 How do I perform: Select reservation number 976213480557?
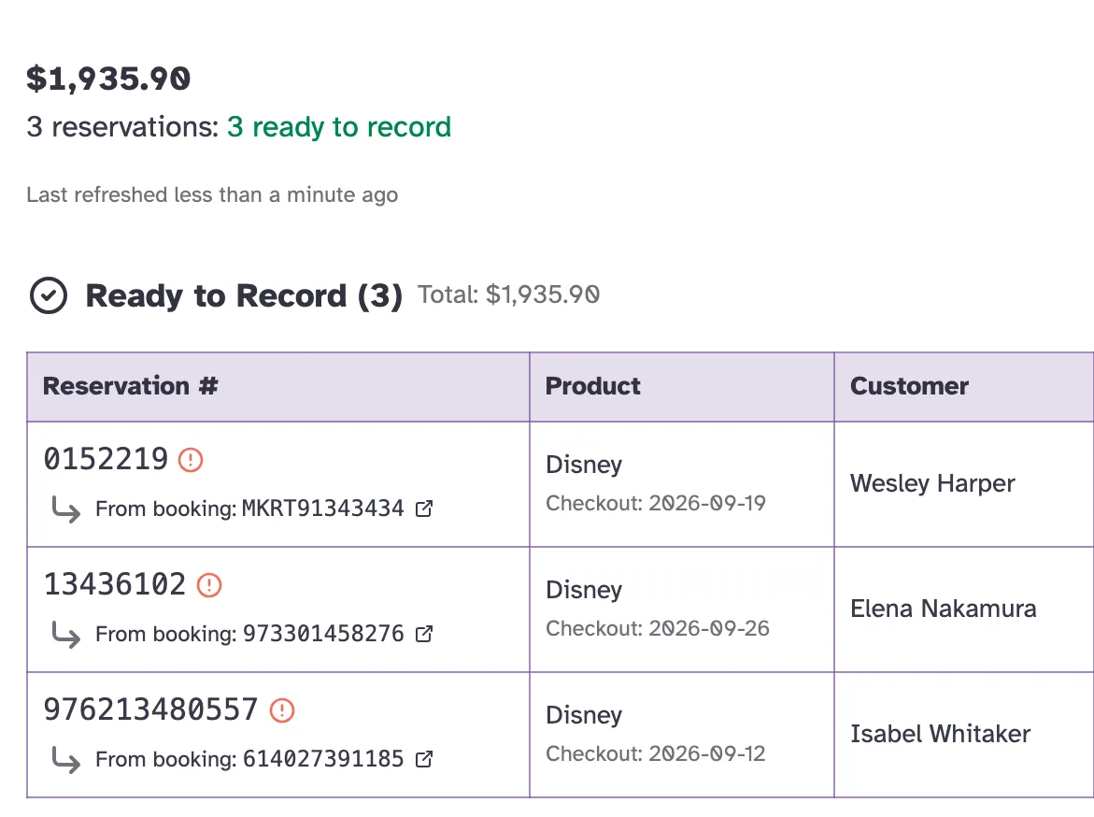[150, 709]
